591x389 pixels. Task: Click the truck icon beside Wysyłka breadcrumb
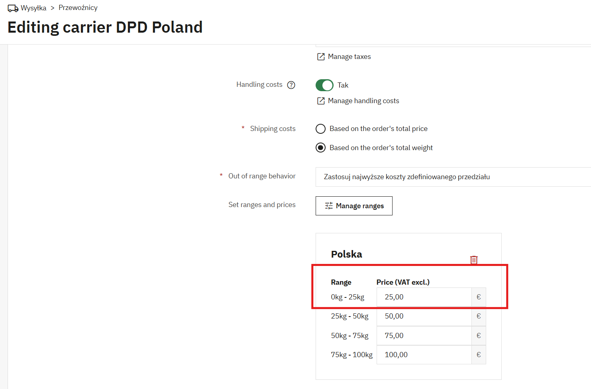pos(13,8)
